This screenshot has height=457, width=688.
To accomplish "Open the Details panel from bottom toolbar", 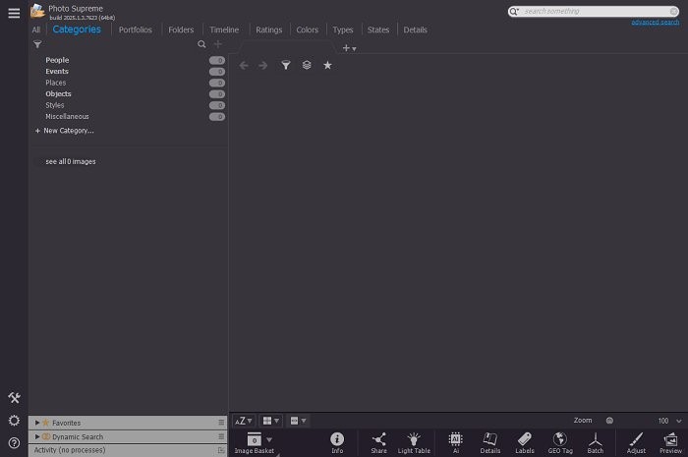I will (490, 443).
